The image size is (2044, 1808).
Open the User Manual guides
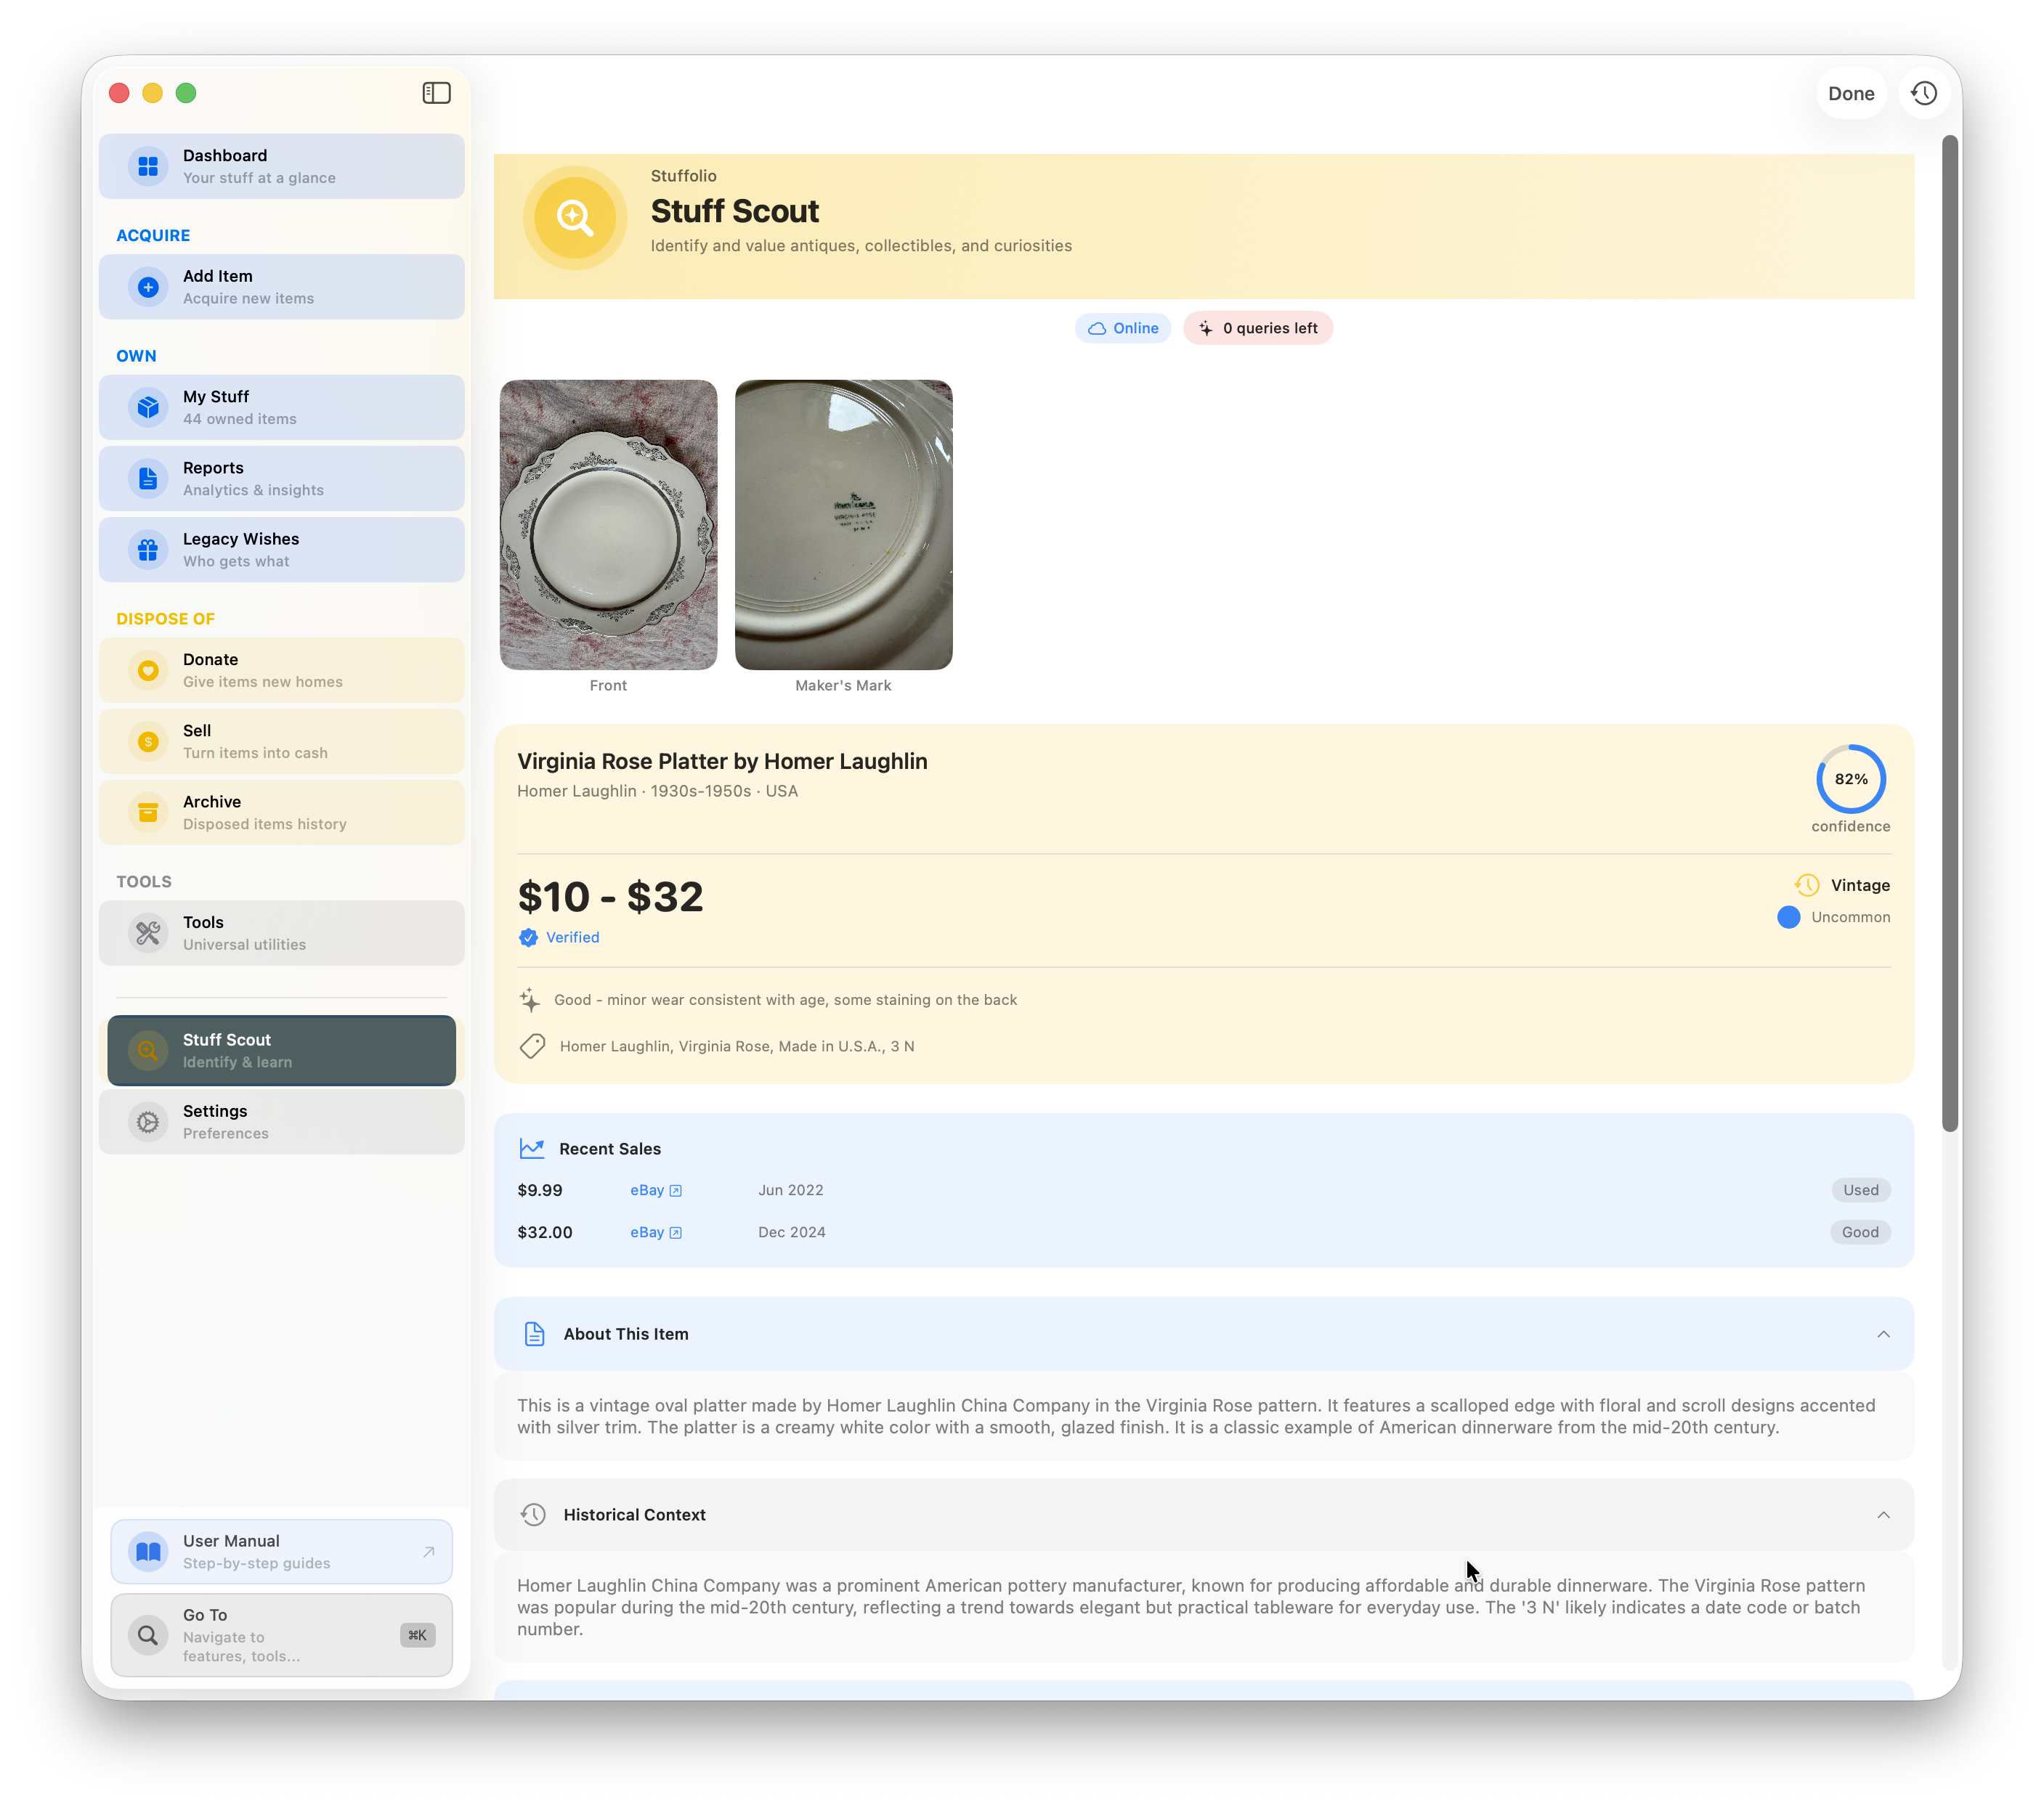coord(281,1551)
